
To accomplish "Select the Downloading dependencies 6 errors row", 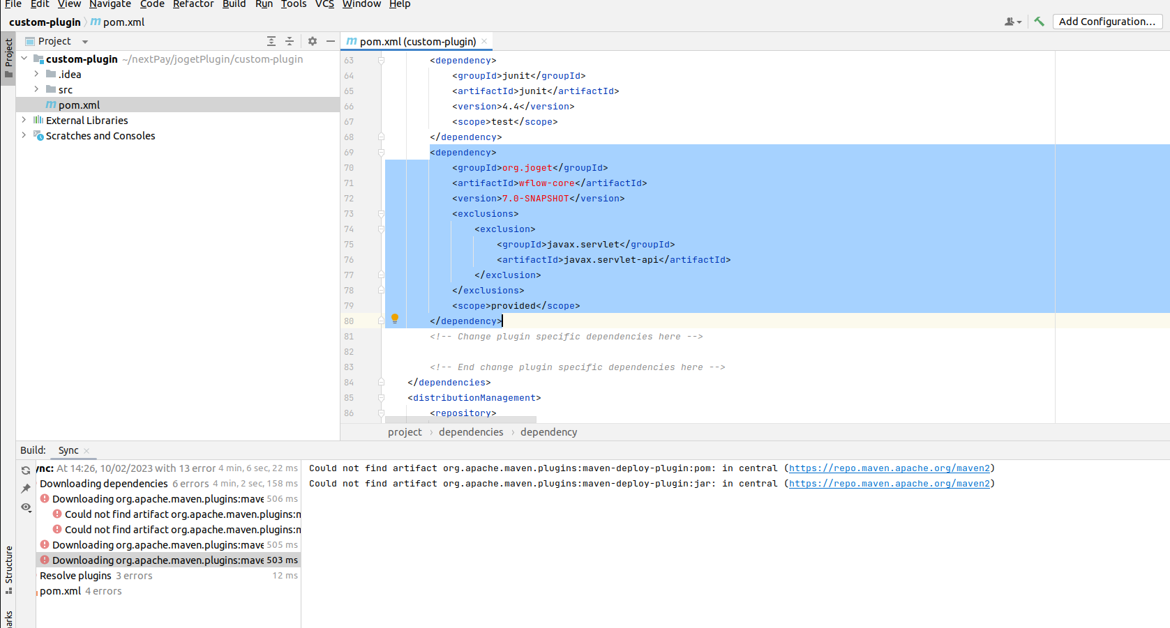I will click(168, 484).
